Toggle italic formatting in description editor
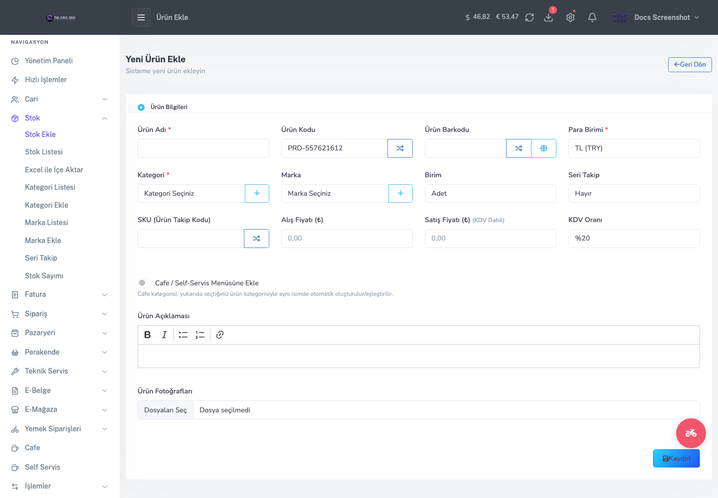 coord(164,335)
